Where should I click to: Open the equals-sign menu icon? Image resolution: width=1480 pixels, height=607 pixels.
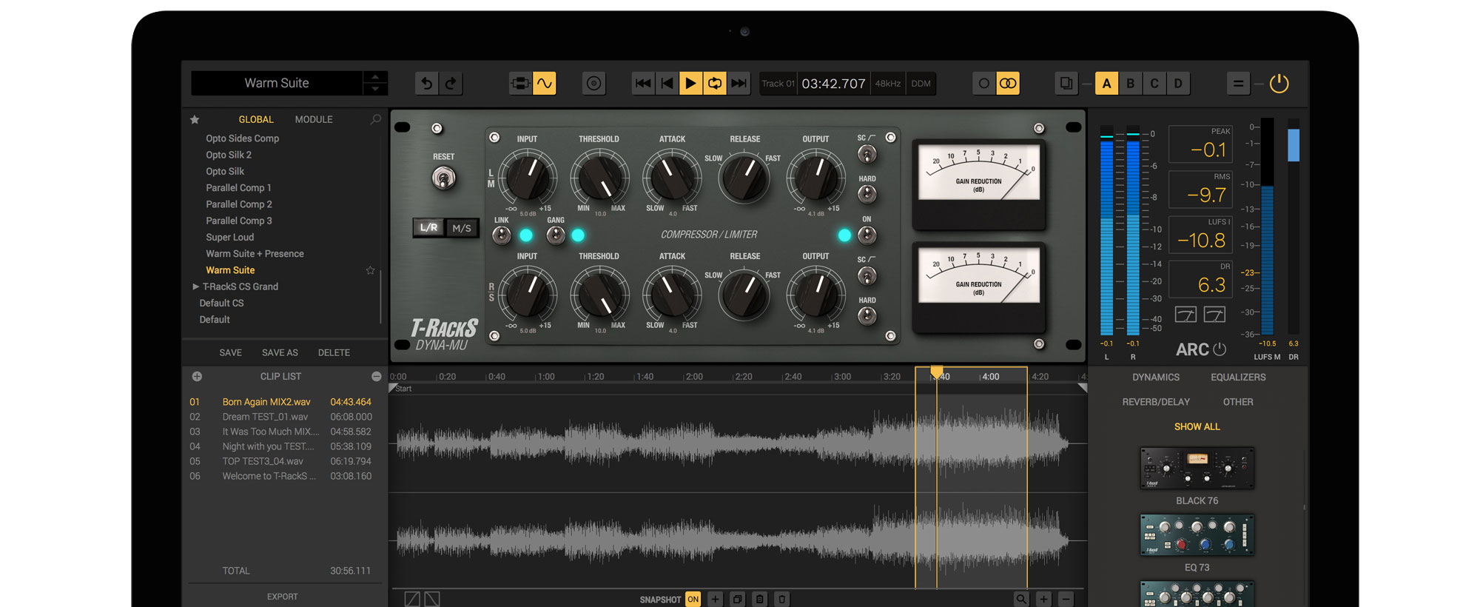[1238, 84]
